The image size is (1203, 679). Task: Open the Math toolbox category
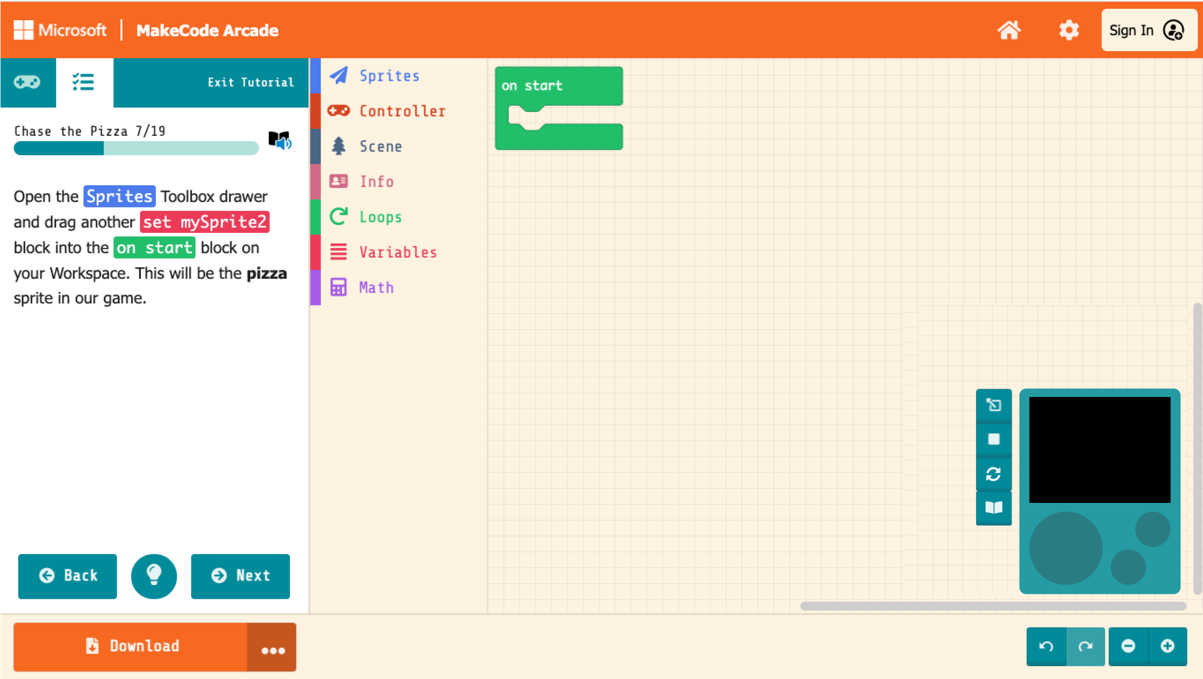pyautogui.click(x=399, y=287)
